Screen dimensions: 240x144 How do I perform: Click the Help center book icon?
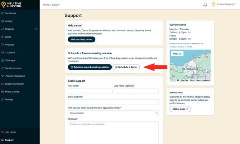[x=2, y=132]
